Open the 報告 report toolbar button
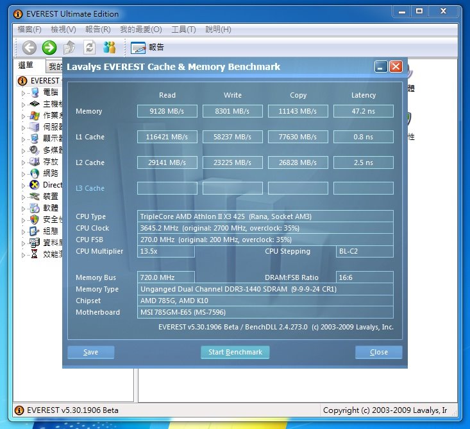This screenshot has width=470, height=429. click(147, 48)
